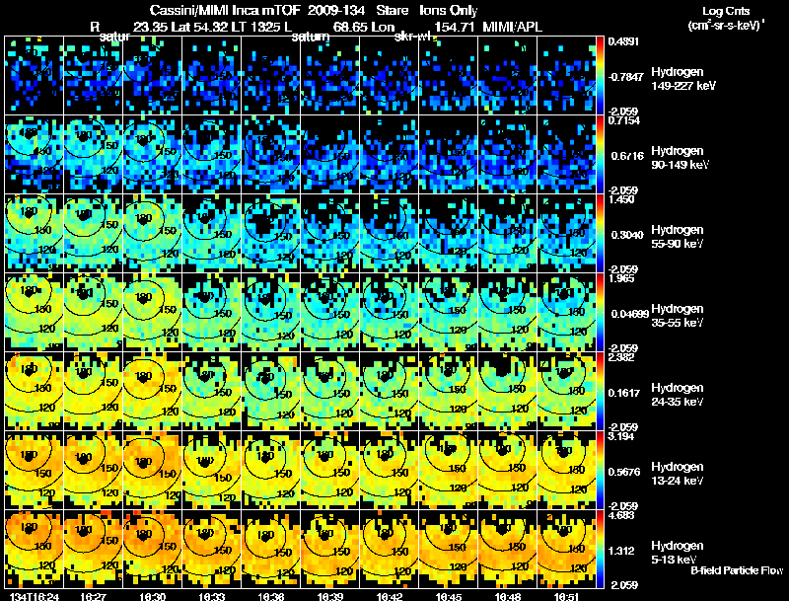Click the (cm²-sr-s-keV) units label
The height and width of the screenshot is (601, 789).
click(x=726, y=26)
